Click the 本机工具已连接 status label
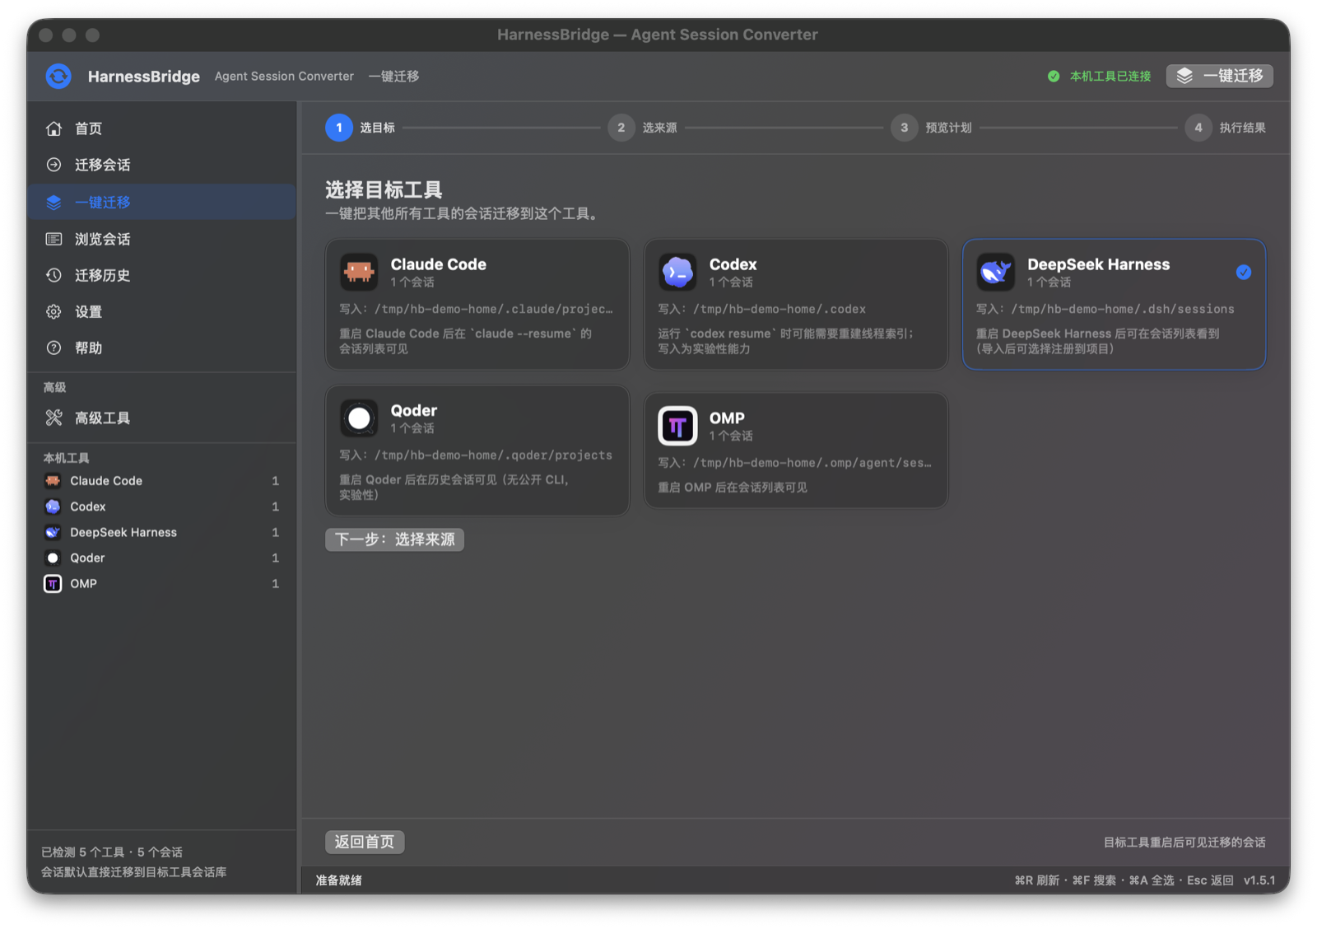Image resolution: width=1317 pixels, height=929 pixels. (1110, 77)
